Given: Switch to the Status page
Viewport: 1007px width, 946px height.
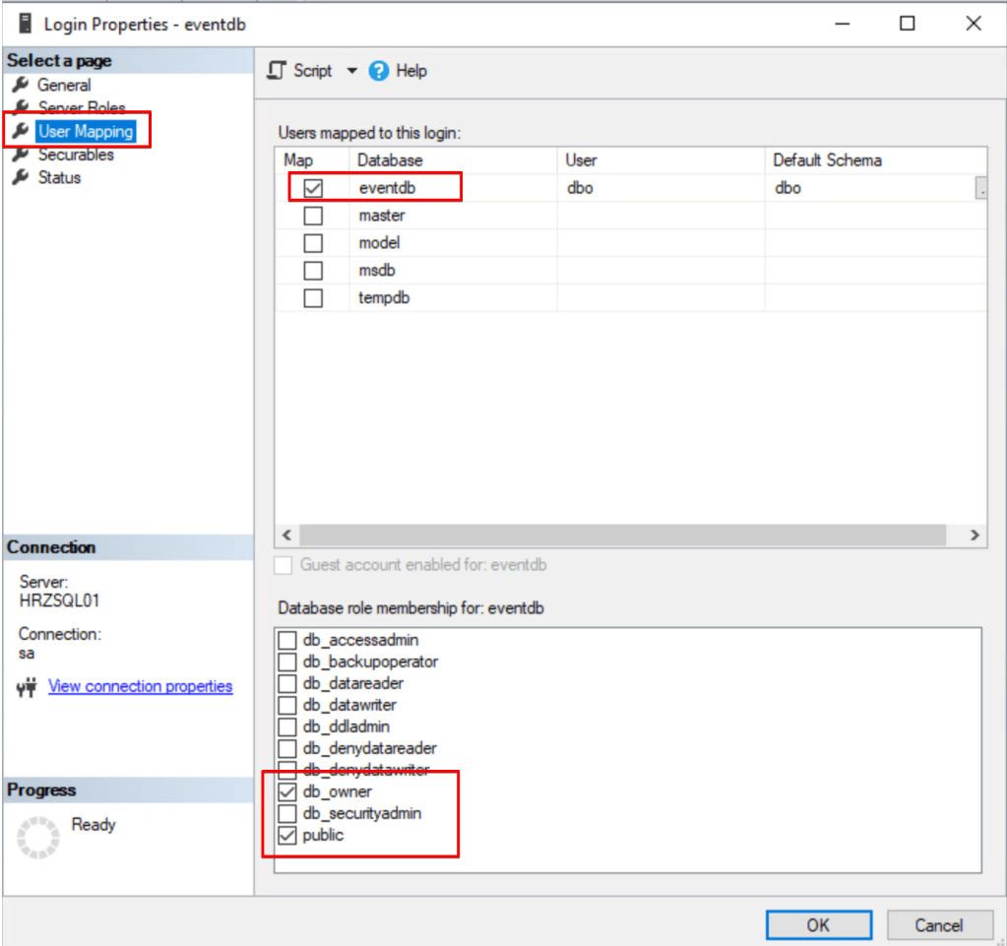Looking at the screenshot, I should (x=59, y=178).
